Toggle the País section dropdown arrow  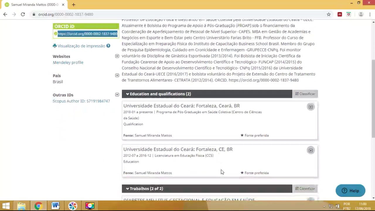[117, 75]
